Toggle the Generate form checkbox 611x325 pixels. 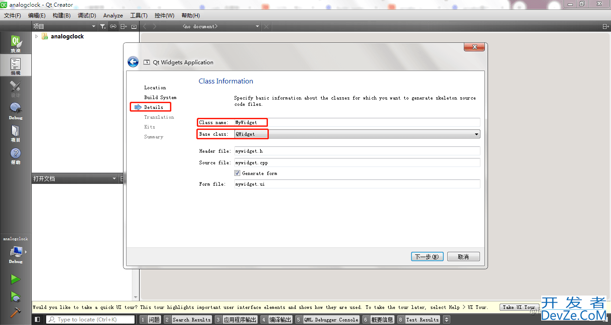(237, 173)
